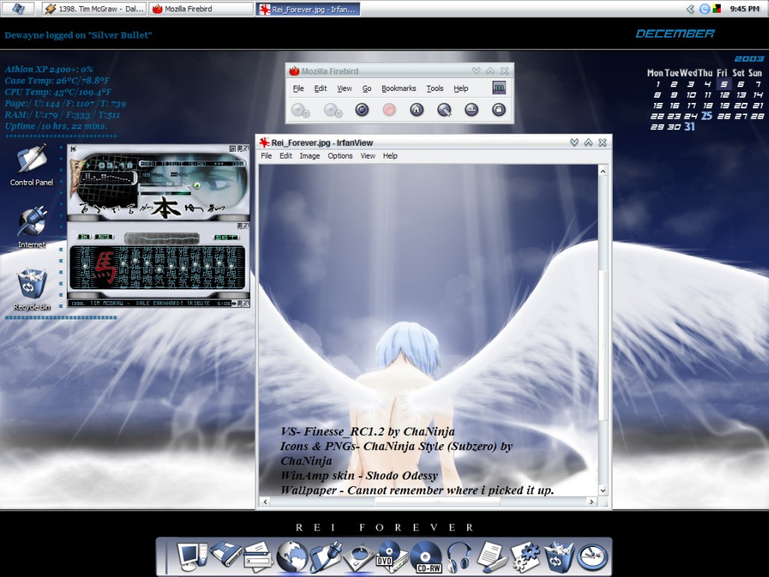The image size is (769, 577).
Task: Open the Internet desktop icon
Action: coord(32,228)
